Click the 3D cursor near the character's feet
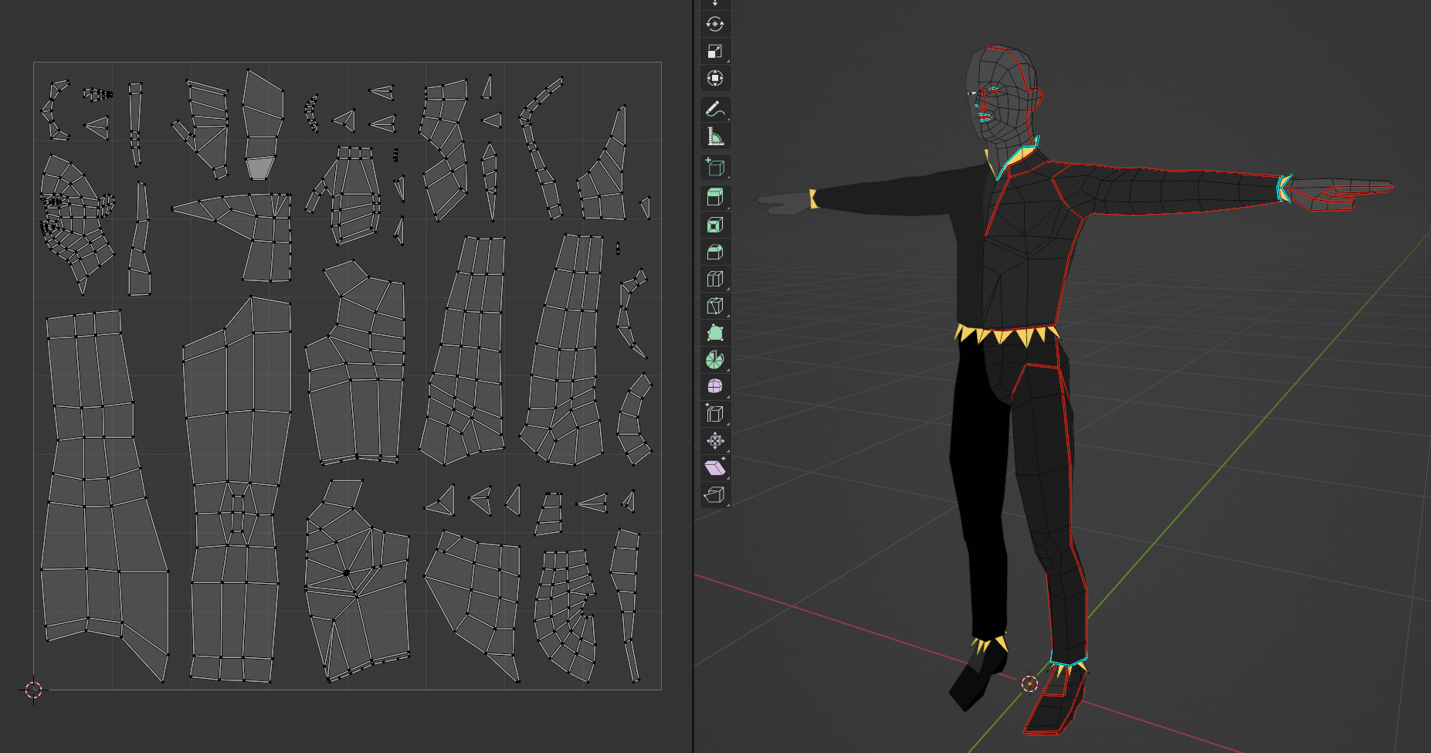1431x753 pixels. 1029,683
